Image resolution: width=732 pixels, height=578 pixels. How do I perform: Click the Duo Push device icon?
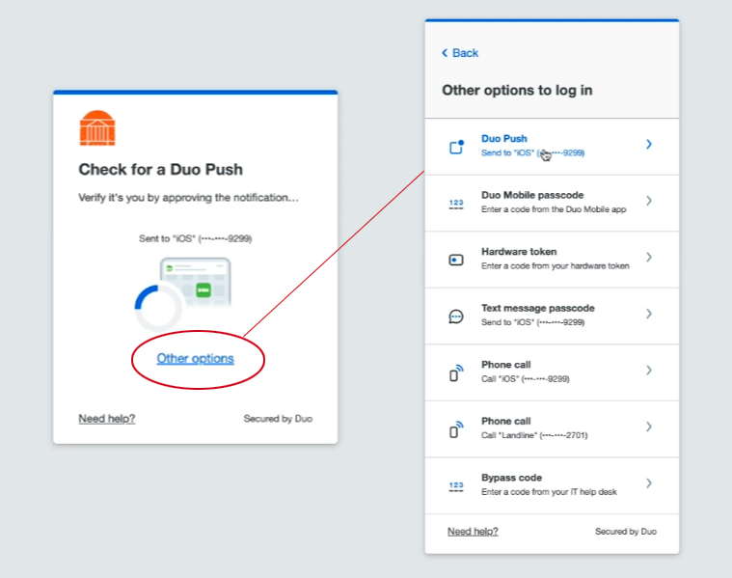[457, 147]
